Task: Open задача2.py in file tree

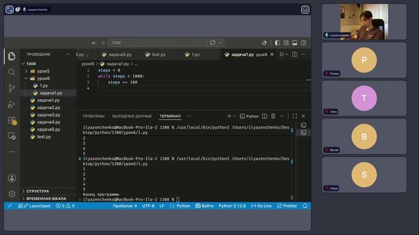Action: coord(48,108)
